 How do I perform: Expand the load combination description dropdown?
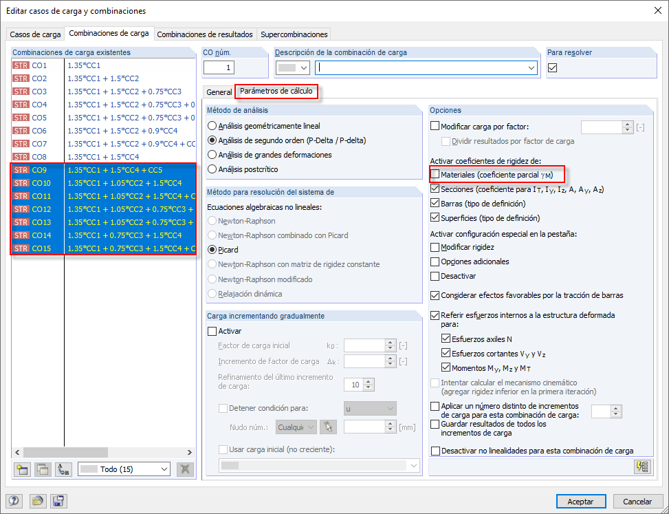(x=531, y=67)
